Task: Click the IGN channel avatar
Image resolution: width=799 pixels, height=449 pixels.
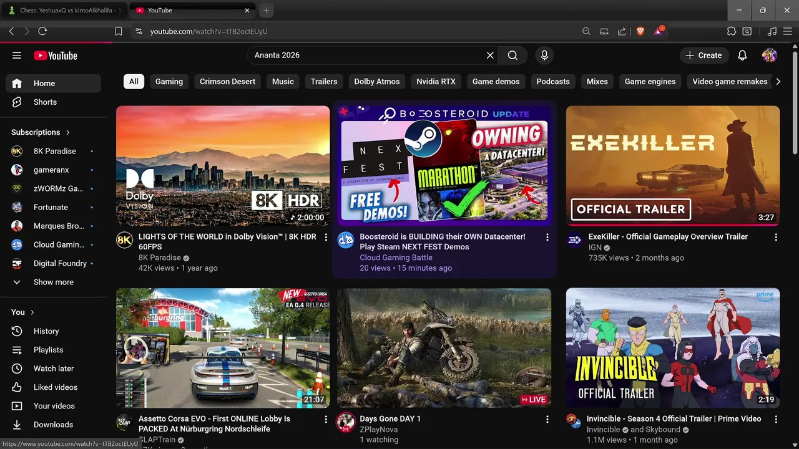Action: click(x=574, y=240)
